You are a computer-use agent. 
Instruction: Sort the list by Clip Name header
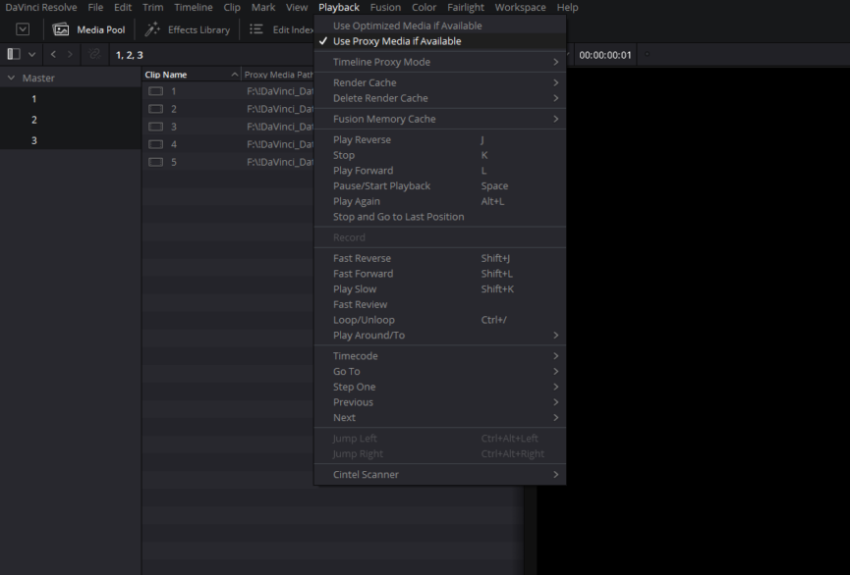(165, 75)
